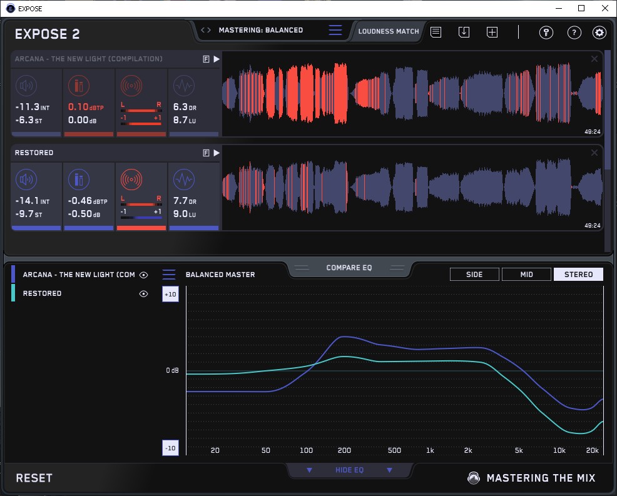Toggle visibility eye for Restored EQ curve
Image resolution: width=617 pixels, height=496 pixels.
tap(144, 294)
